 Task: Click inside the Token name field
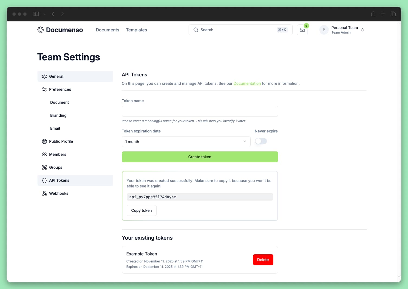pyautogui.click(x=200, y=111)
